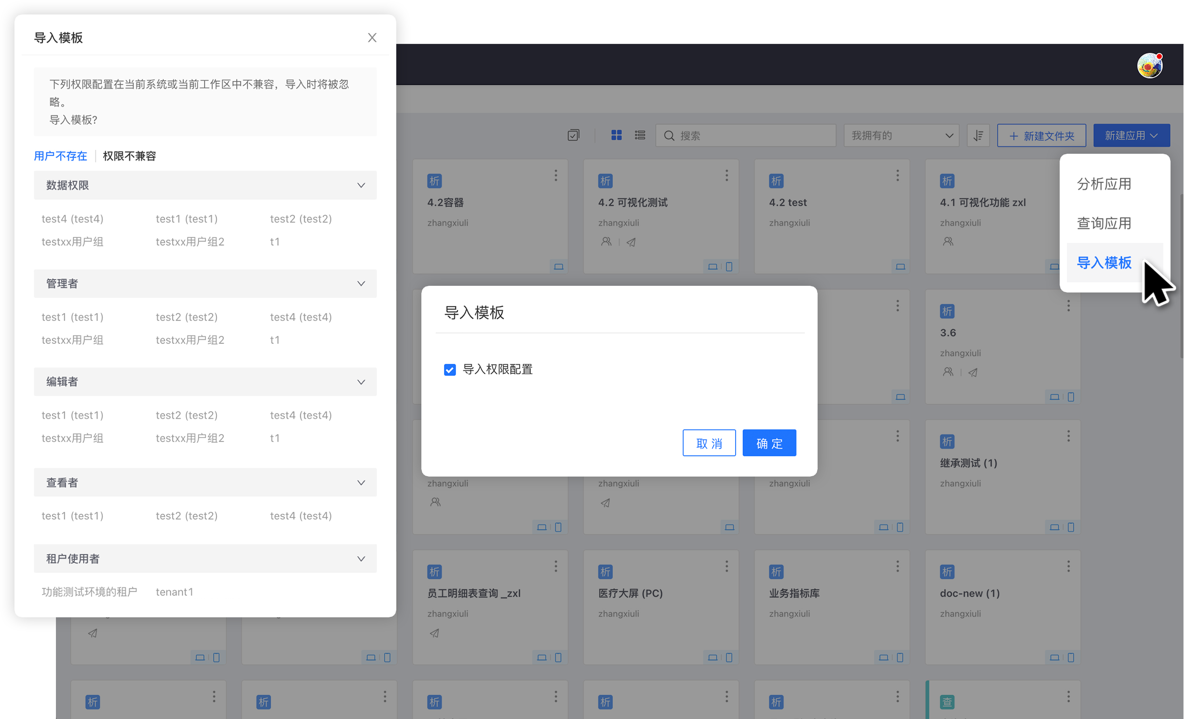Click the 析 icon on 4.2可视化测试 app

(x=606, y=180)
